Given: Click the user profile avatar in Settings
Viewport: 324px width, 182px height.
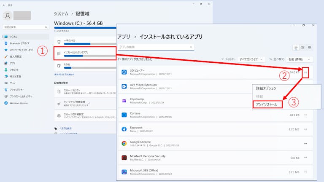Looking at the screenshot, I should [x=8, y=16].
